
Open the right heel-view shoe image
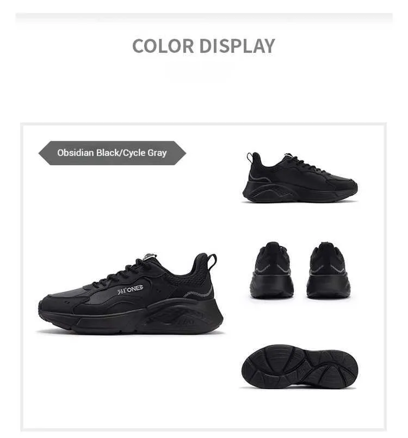pos(328,270)
